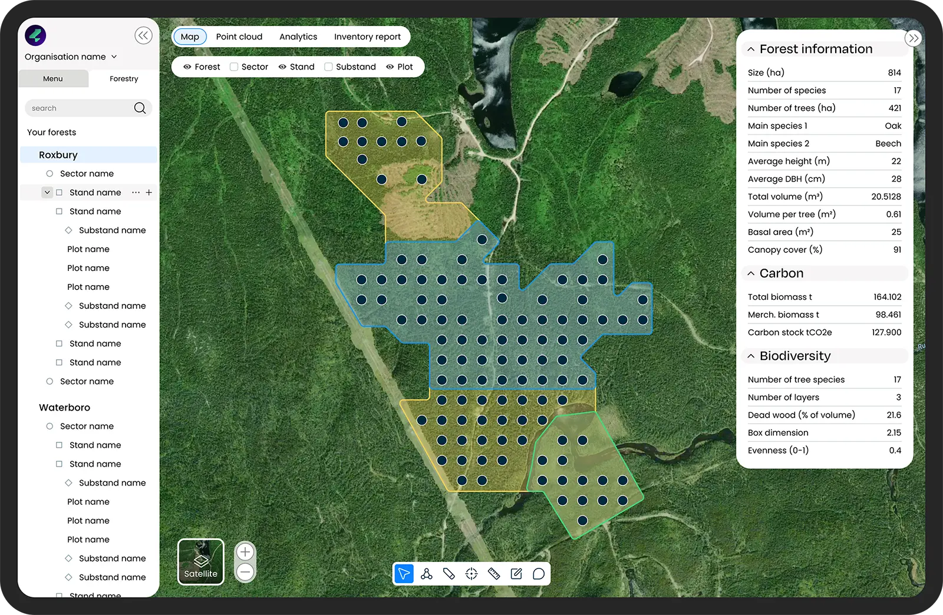Collapse the Carbon section
943x615 pixels.
point(751,273)
